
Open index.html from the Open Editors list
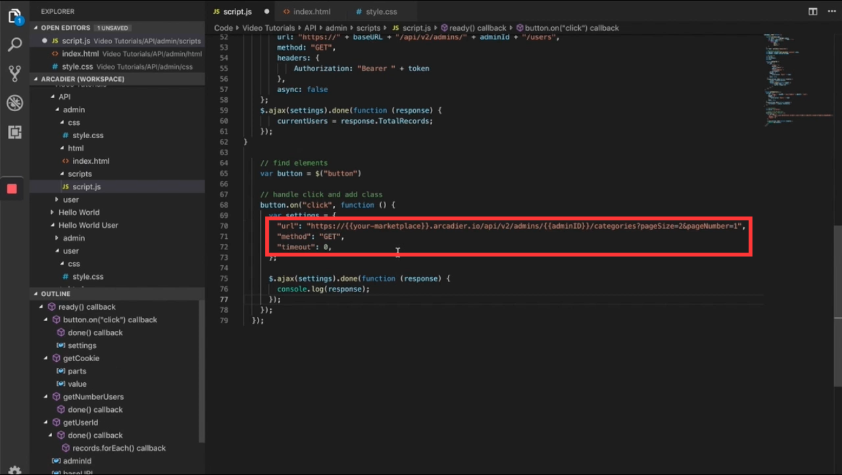117,54
